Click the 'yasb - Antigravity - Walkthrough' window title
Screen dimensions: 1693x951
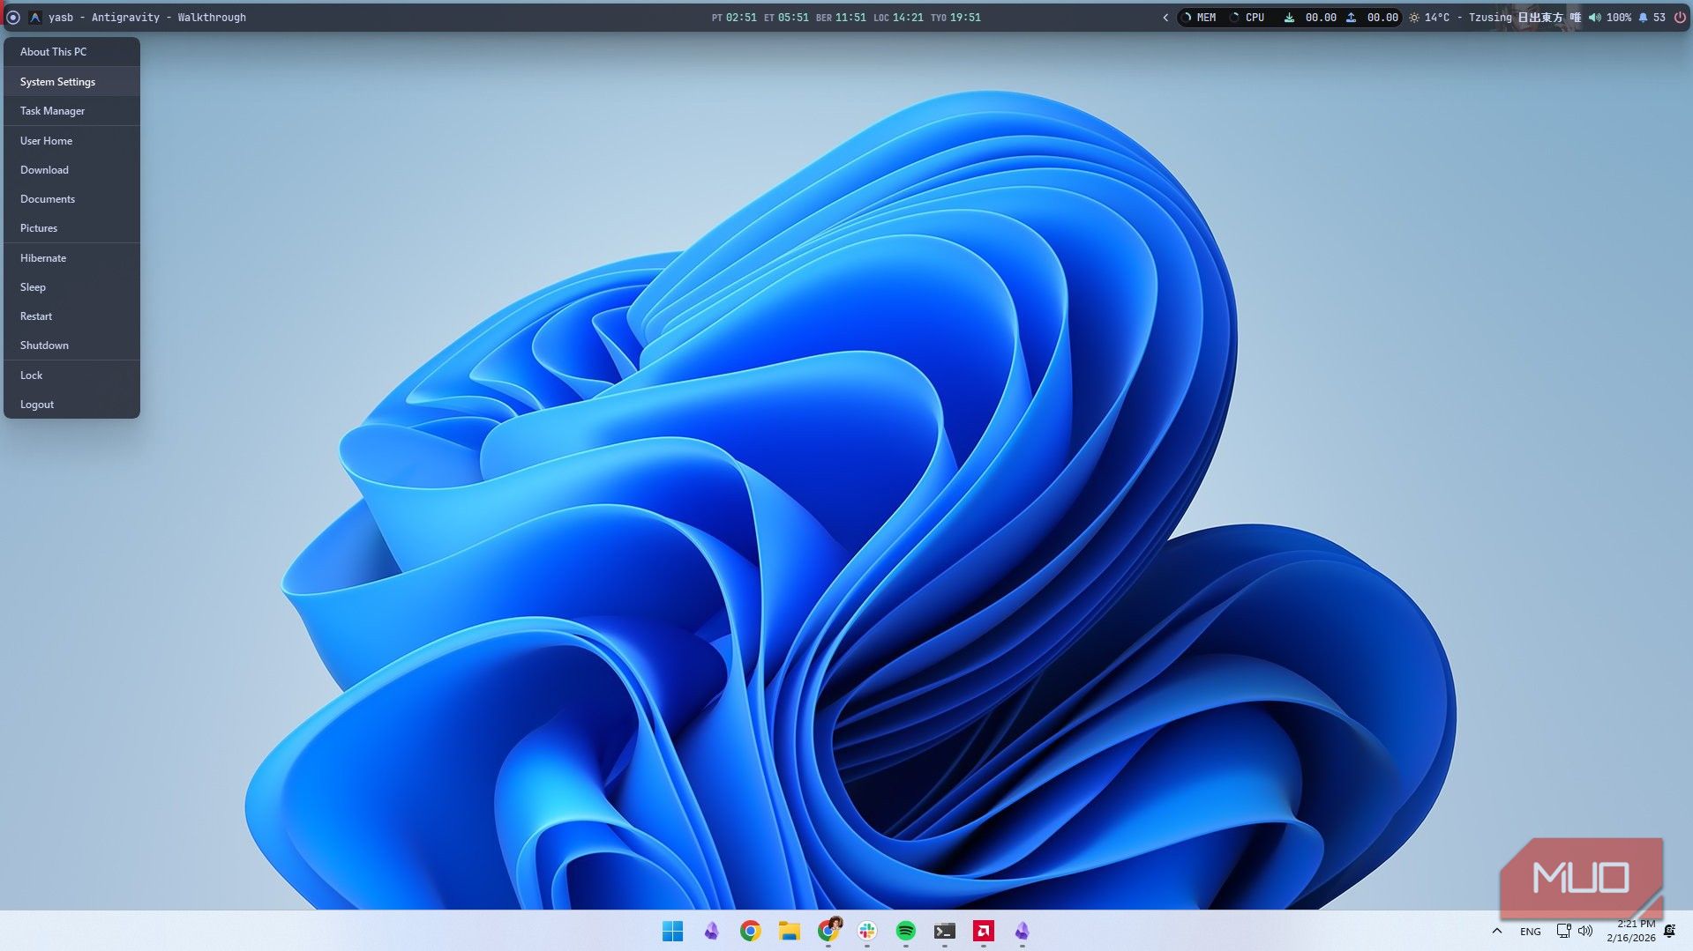pos(147,18)
